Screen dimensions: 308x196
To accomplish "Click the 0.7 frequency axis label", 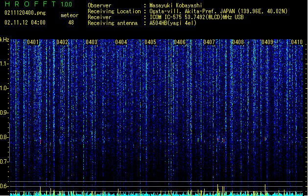I will point(4,162).
